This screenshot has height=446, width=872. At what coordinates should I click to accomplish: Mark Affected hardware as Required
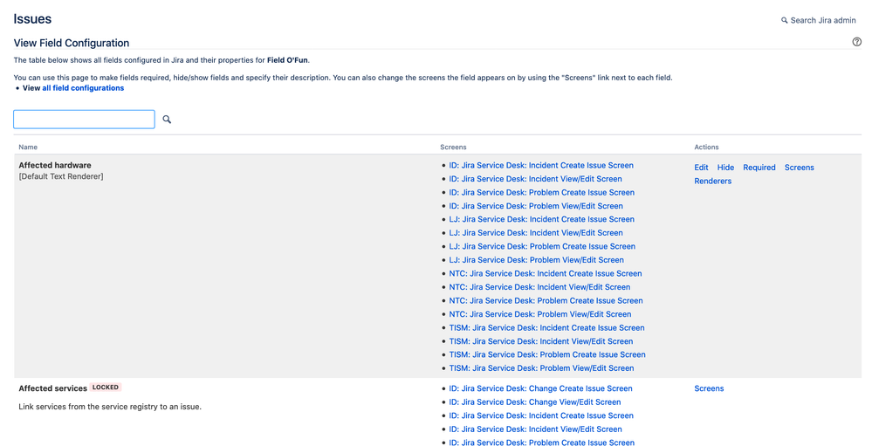tap(759, 168)
